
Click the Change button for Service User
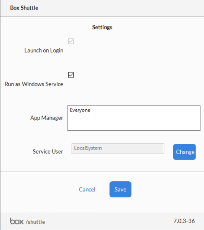184,152
